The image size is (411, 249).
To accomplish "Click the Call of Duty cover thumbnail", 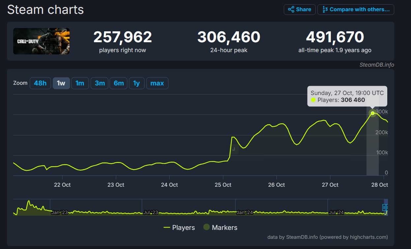I will (x=41, y=41).
